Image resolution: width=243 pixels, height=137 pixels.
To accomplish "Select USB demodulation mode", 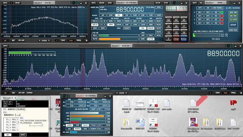I will [x=151, y=15].
